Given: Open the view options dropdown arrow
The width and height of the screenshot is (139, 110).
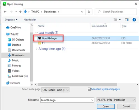Looking at the screenshot, I should pyautogui.click(x=120, y=20).
